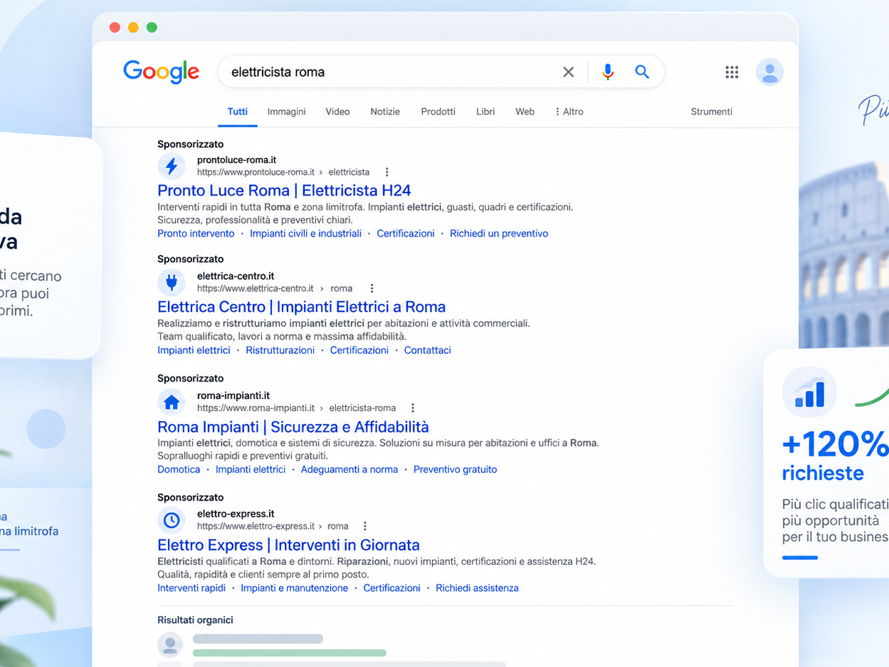
Task: Click the clock favicon of elettro-express.it
Action: (x=171, y=520)
